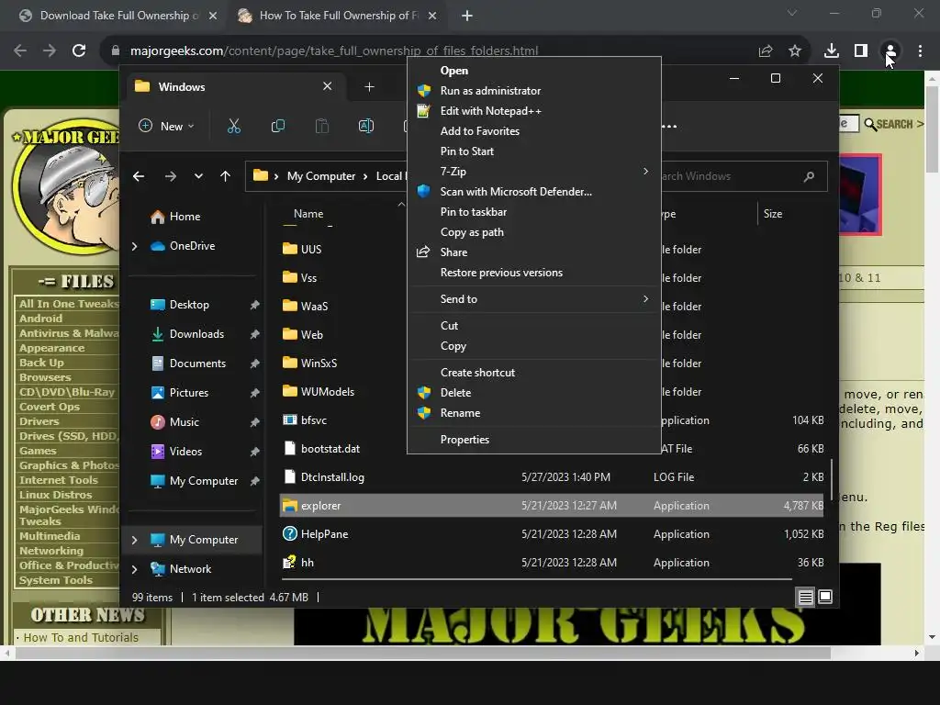Open Pictures in Quick access
The image size is (940, 705).
(x=189, y=393)
